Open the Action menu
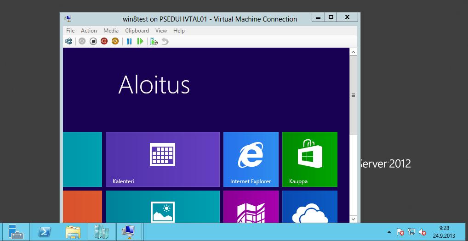Image resolution: width=468 pixels, height=241 pixels. [x=89, y=31]
